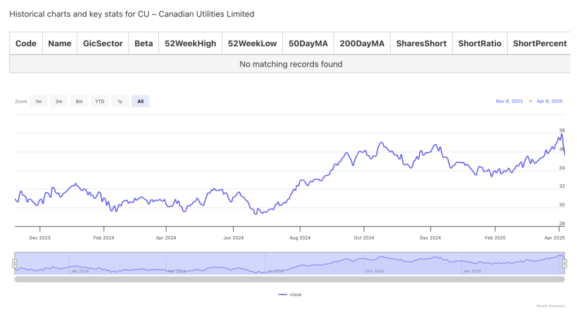Click the left navigator range handle

(x=15, y=263)
